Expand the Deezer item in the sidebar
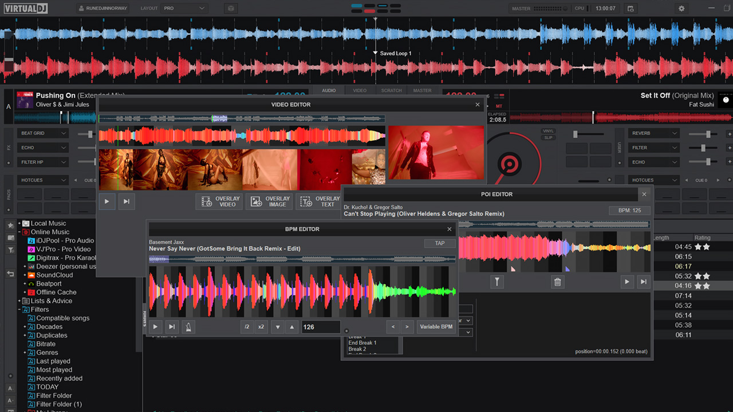 point(25,266)
